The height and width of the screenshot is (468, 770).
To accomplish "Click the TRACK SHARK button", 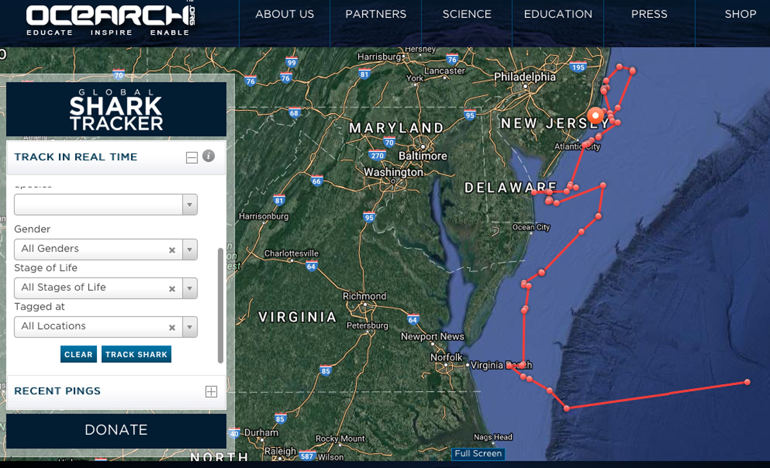I will tap(136, 355).
